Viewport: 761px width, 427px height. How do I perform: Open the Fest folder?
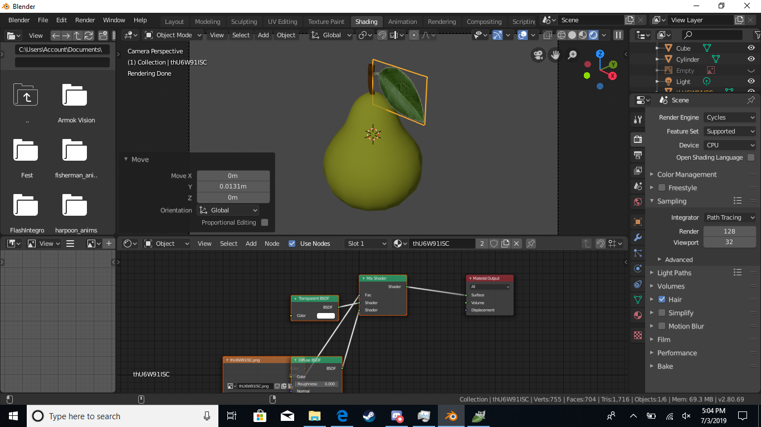point(27,158)
